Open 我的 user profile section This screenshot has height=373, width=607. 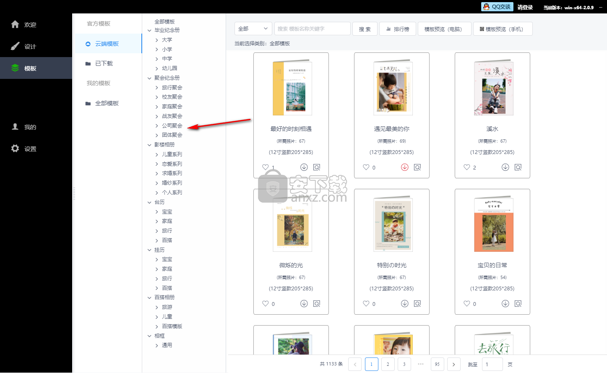tap(15, 127)
